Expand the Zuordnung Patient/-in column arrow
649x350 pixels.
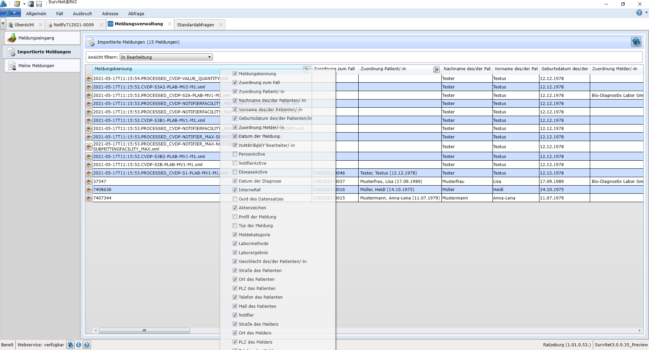click(436, 70)
